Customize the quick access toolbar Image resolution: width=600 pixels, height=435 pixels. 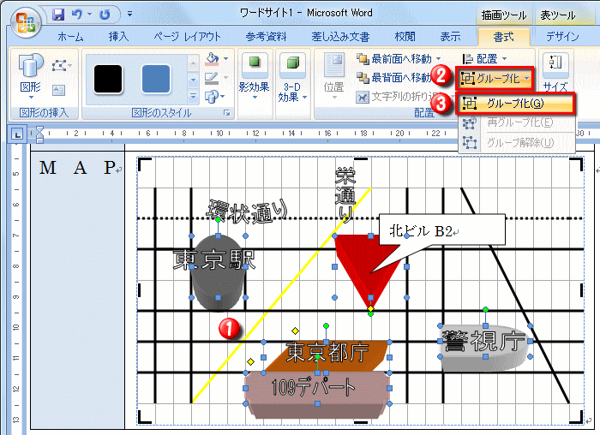point(129,15)
